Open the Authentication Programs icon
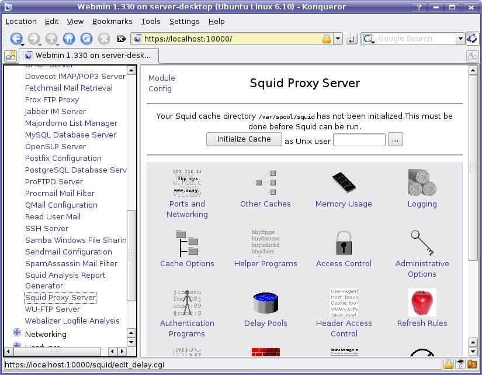This screenshot has width=482, height=375. 187,302
